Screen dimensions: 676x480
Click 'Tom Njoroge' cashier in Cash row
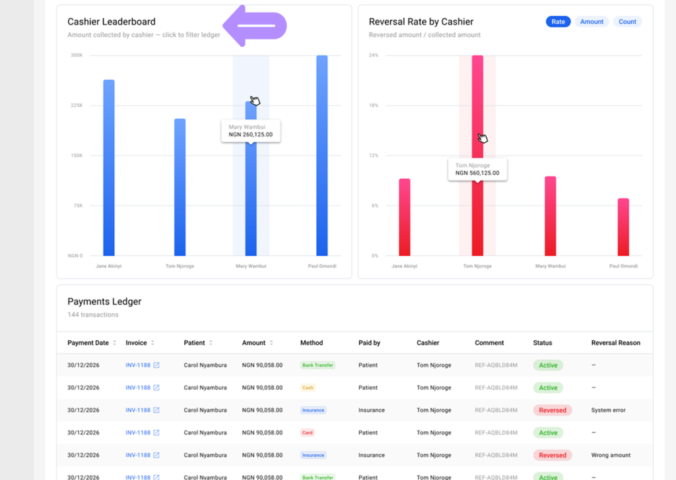click(x=434, y=388)
